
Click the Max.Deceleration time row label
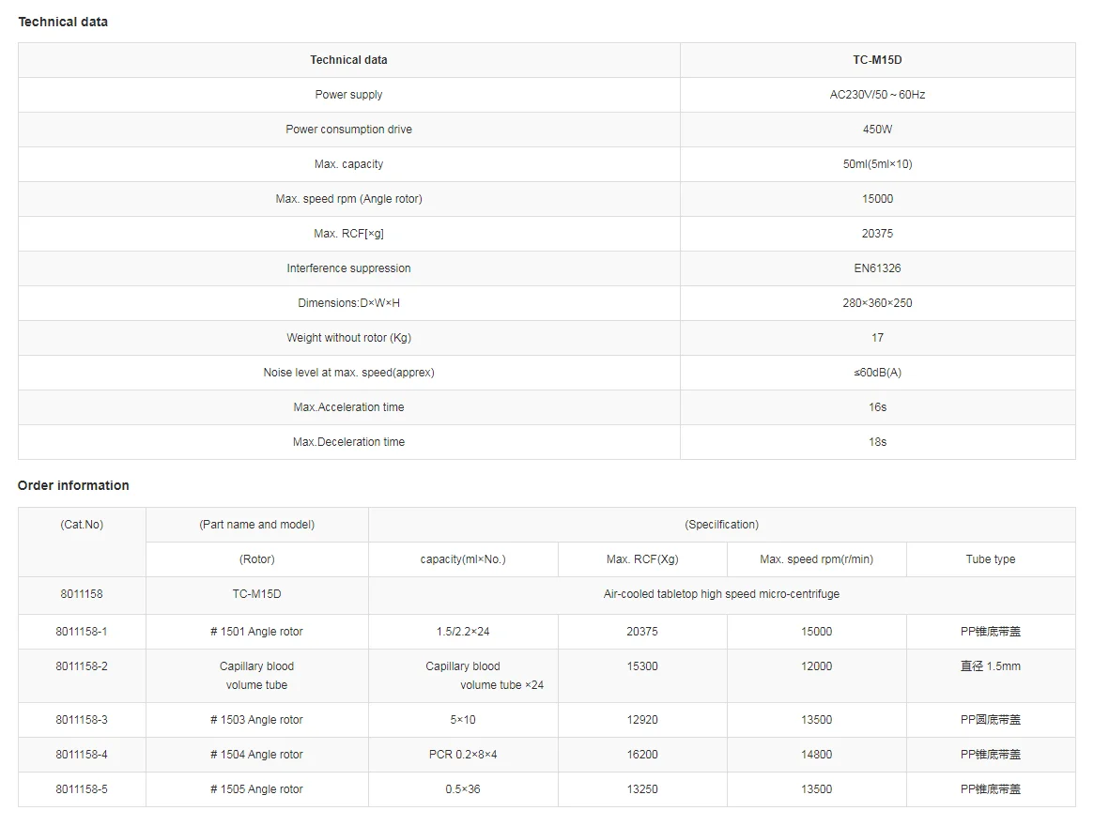[x=348, y=442]
